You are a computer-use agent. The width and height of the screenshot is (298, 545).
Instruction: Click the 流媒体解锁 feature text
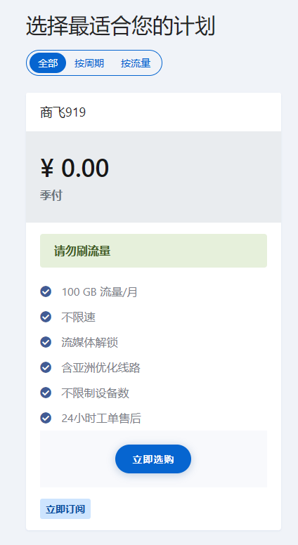pos(90,342)
